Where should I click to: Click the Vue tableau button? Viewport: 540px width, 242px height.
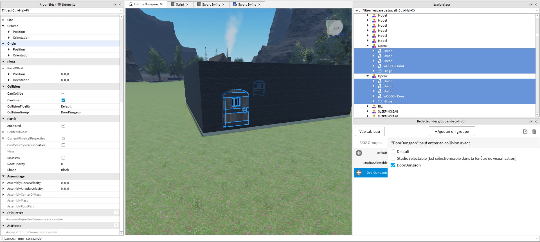click(370, 131)
